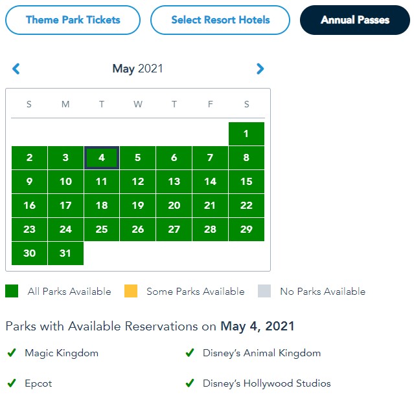Switch to Select Resort Hotels tab
This screenshot has height=397, width=414.
pyautogui.click(x=220, y=20)
